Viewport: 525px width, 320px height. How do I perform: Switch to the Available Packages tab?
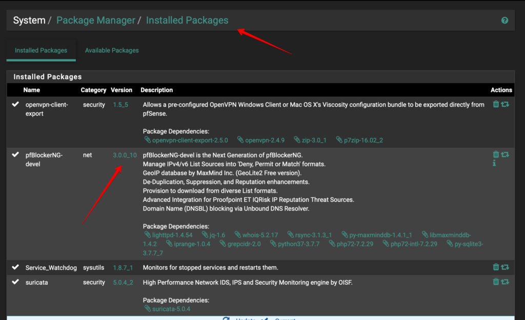pyautogui.click(x=111, y=51)
